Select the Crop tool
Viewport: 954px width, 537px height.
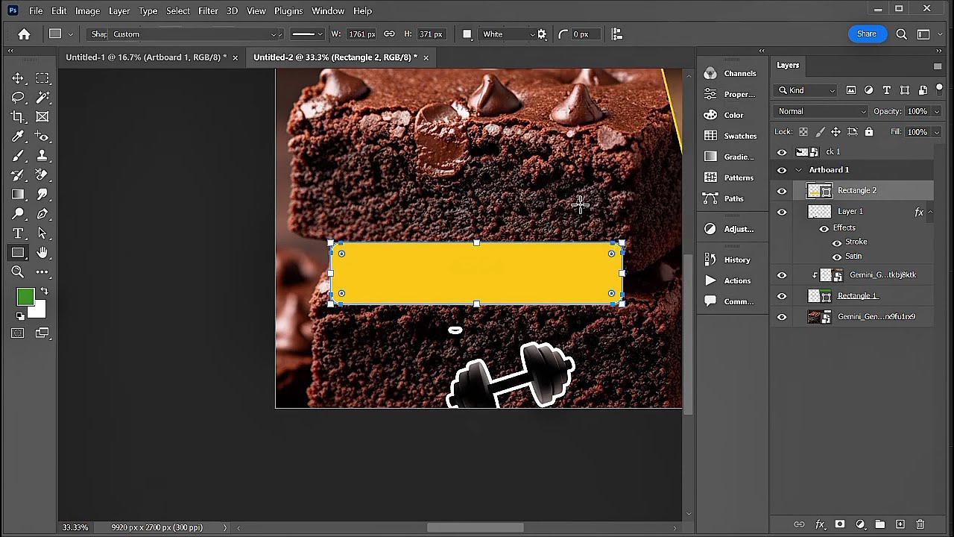coord(18,117)
